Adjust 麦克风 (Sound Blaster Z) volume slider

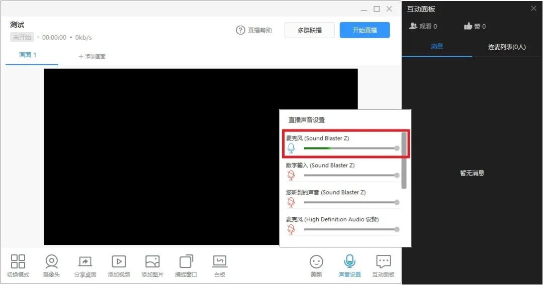click(x=351, y=148)
